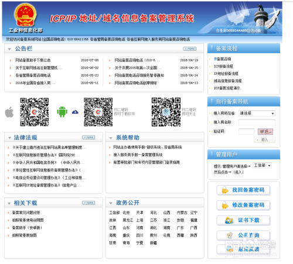Click MORE button in 相关下载 header
The image size is (293, 264).
pyautogui.click(x=88, y=203)
